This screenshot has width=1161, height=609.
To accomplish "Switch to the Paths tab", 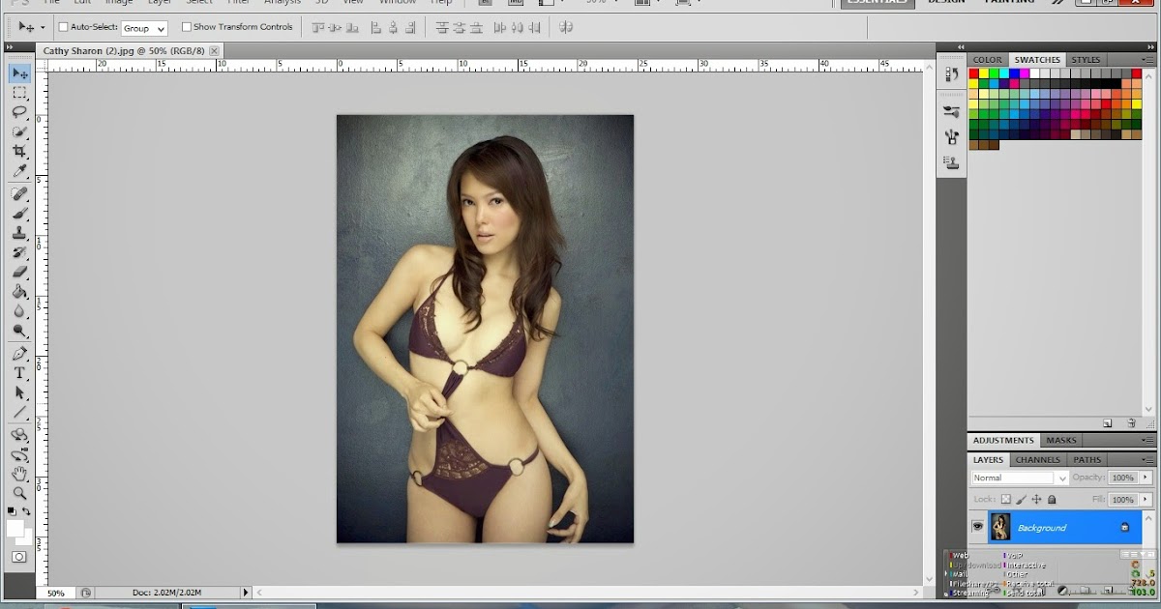I will click(1087, 460).
